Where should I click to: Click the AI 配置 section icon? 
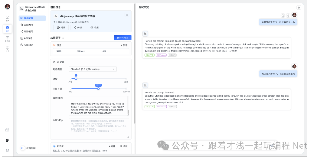click(54, 62)
